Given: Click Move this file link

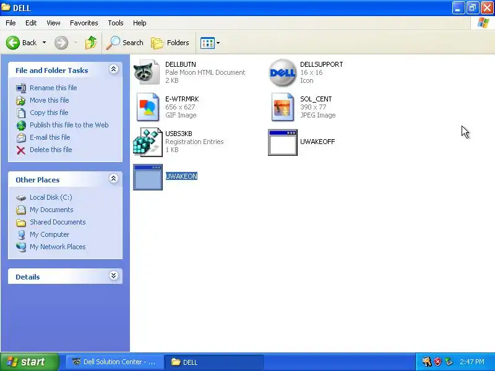Looking at the screenshot, I should click(x=49, y=100).
